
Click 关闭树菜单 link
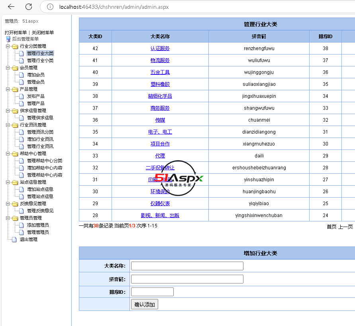[x=43, y=33]
